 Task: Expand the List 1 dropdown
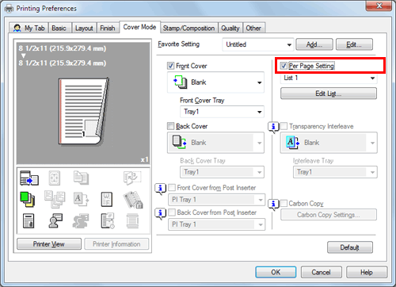[329, 78]
